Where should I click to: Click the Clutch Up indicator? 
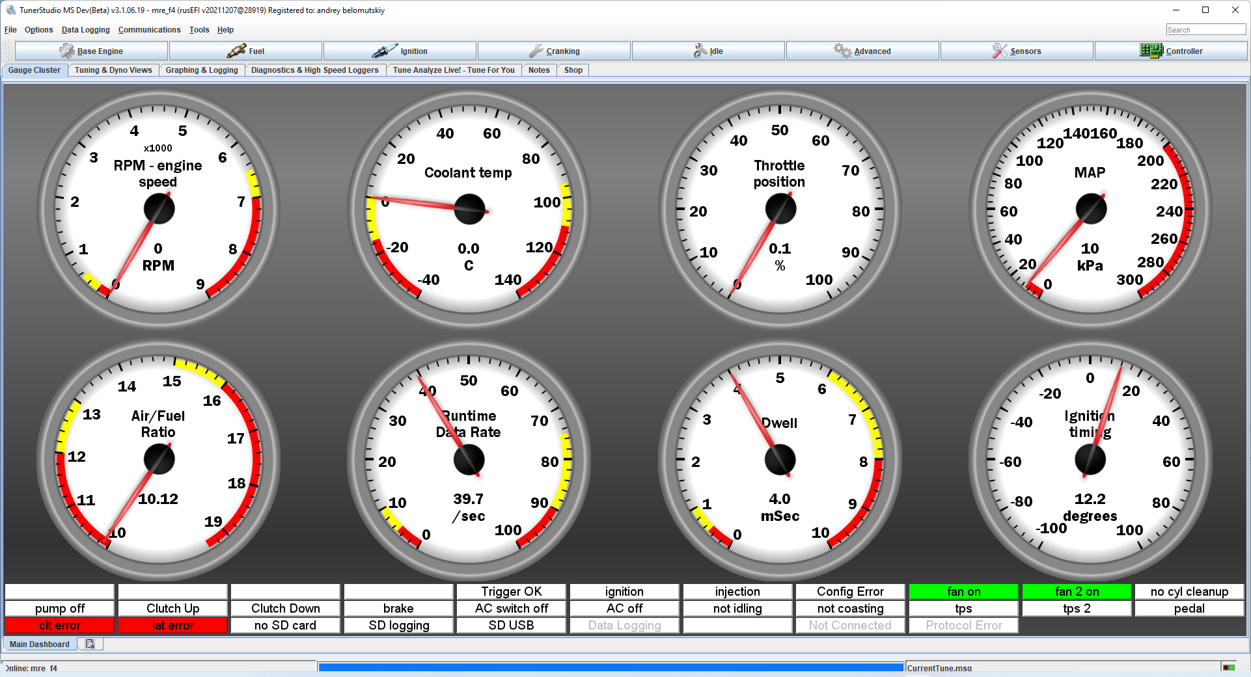[173, 608]
